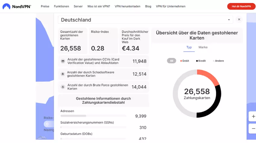This screenshot has height=143, width=256.
Task: Switch to the Typ tab
Action: click(189, 47)
